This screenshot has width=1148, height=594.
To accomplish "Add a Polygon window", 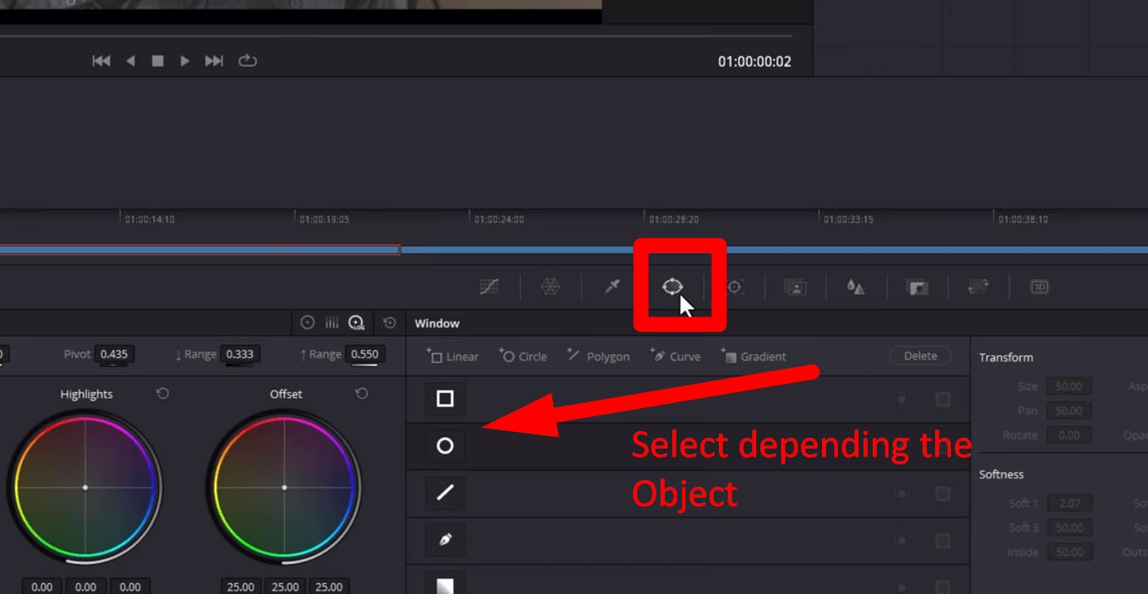I will pyautogui.click(x=597, y=356).
